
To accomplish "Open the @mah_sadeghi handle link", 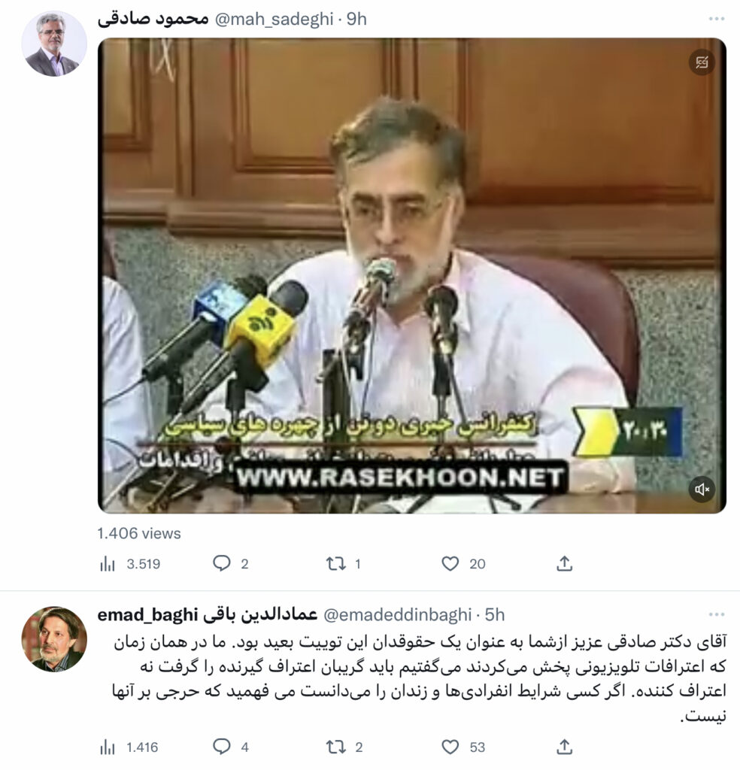I will (x=274, y=19).
